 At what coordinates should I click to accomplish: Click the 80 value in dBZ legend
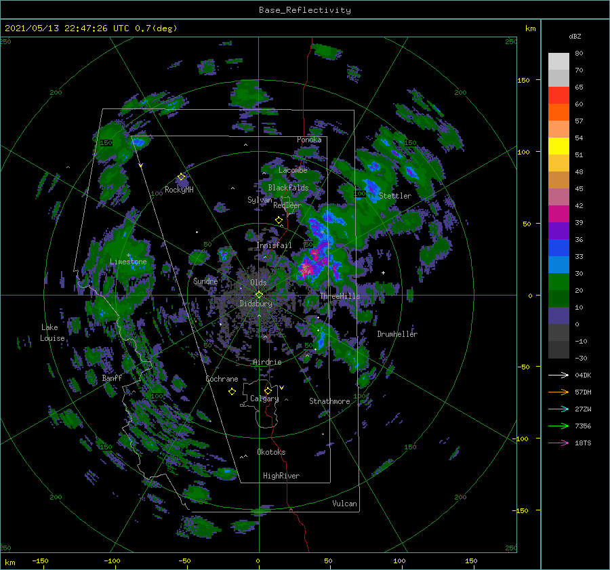pos(579,54)
